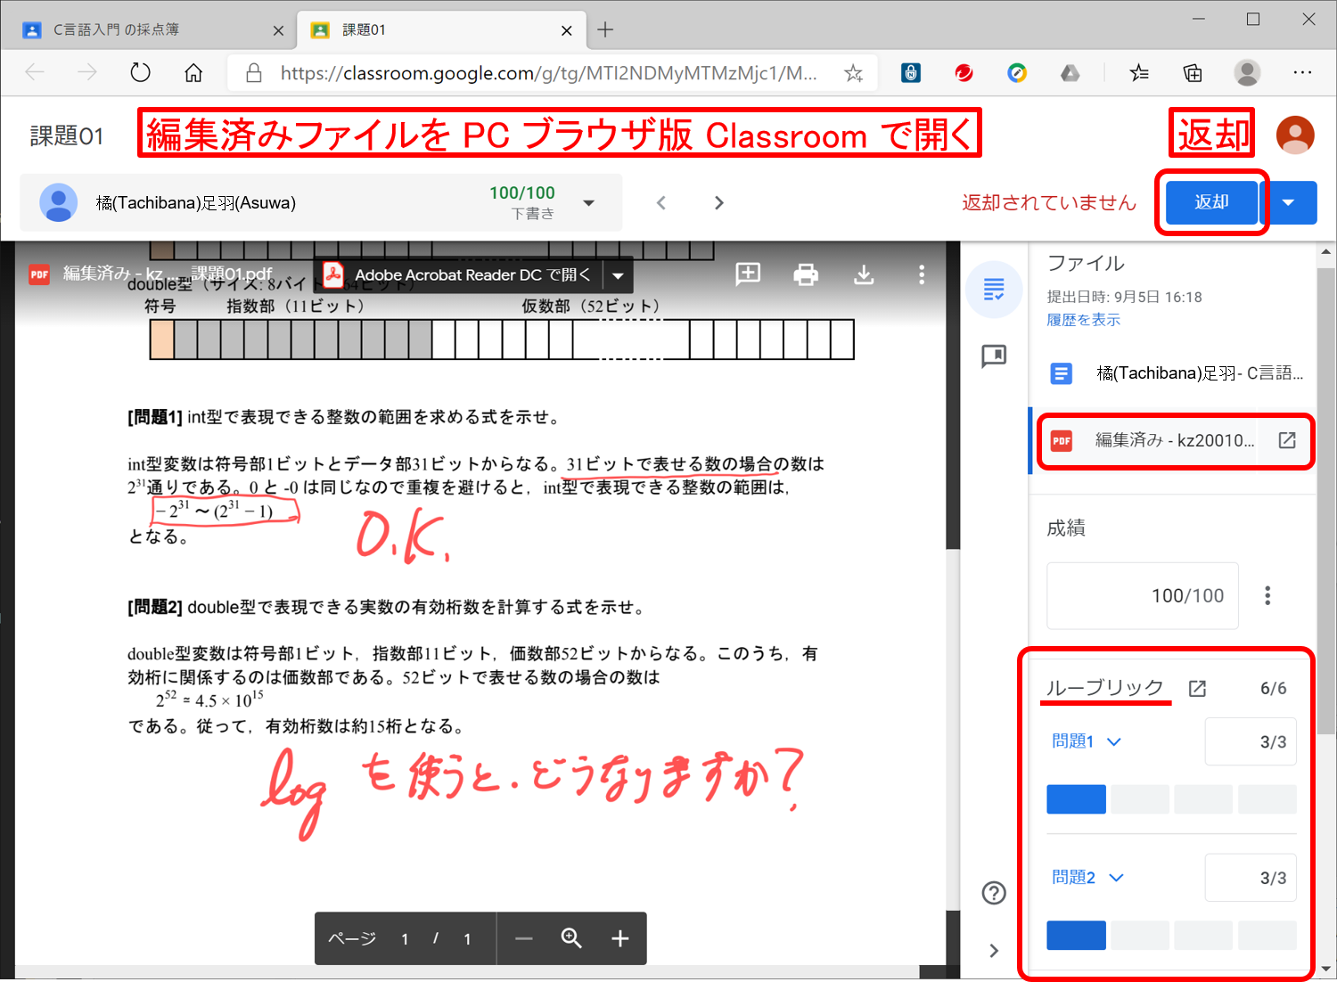1337x982 pixels.
Task: Open student selector dropdown
Action: coord(588,203)
